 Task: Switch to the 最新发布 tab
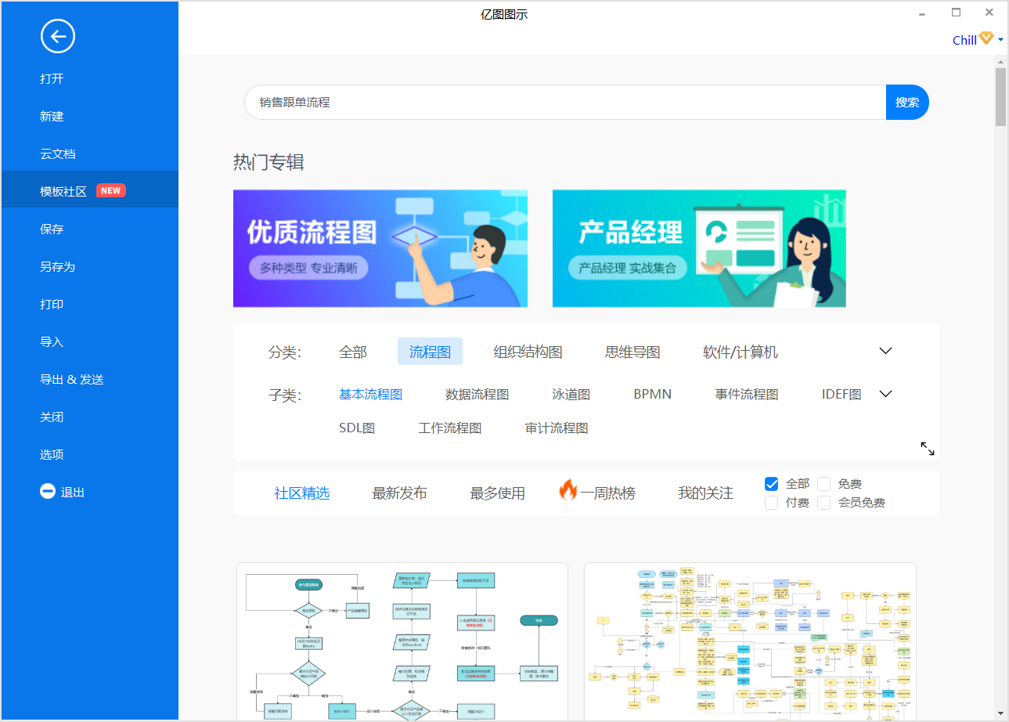[x=399, y=493]
